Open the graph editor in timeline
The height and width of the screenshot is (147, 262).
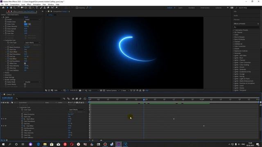pos(85,99)
